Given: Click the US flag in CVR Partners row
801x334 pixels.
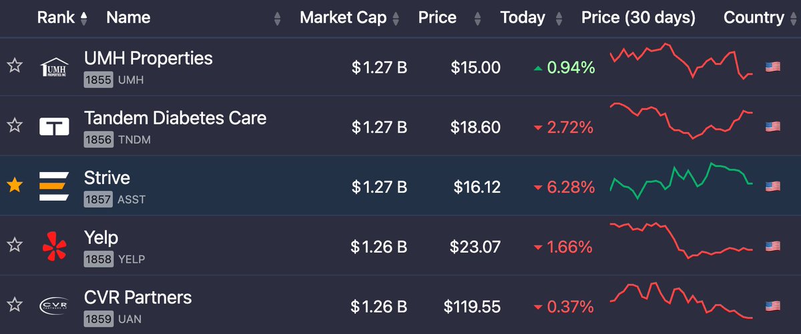Looking at the screenshot, I should (x=773, y=306).
